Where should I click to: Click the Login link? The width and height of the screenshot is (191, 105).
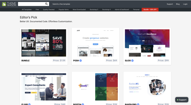[185, 4]
